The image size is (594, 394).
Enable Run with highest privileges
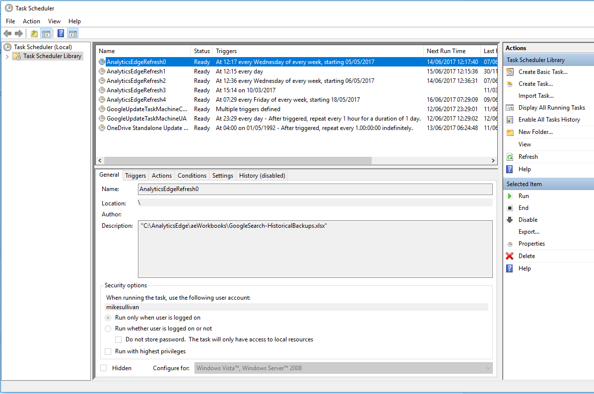point(108,351)
